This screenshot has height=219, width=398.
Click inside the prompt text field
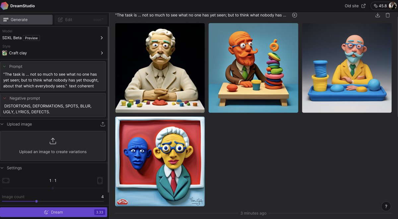tap(53, 80)
